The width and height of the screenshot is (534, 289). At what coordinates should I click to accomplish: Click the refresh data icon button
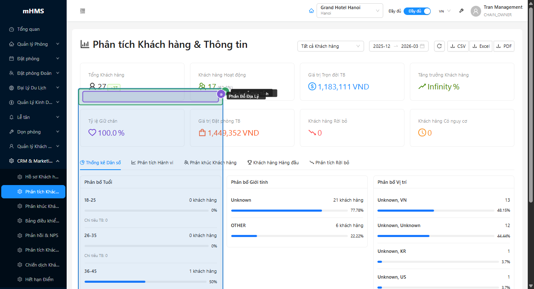coord(439,46)
